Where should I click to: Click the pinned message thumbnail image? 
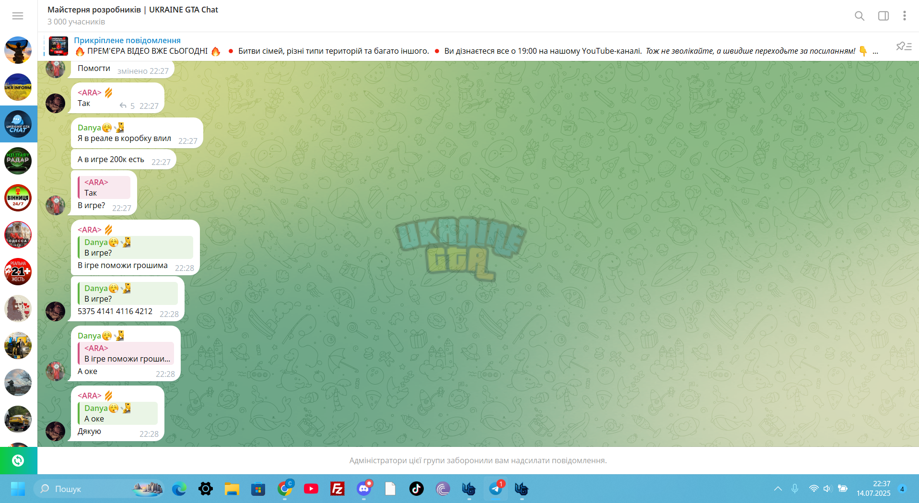pos(58,46)
